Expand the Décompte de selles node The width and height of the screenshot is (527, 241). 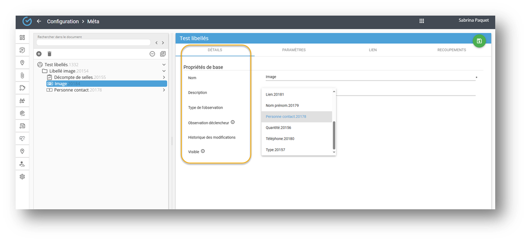point(164,77)
